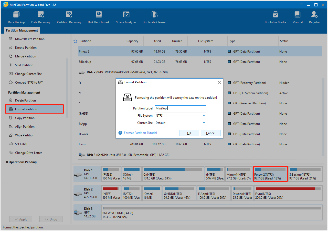Sort by the Unused column header
The image size is (328, 231).
click(177, 41)
